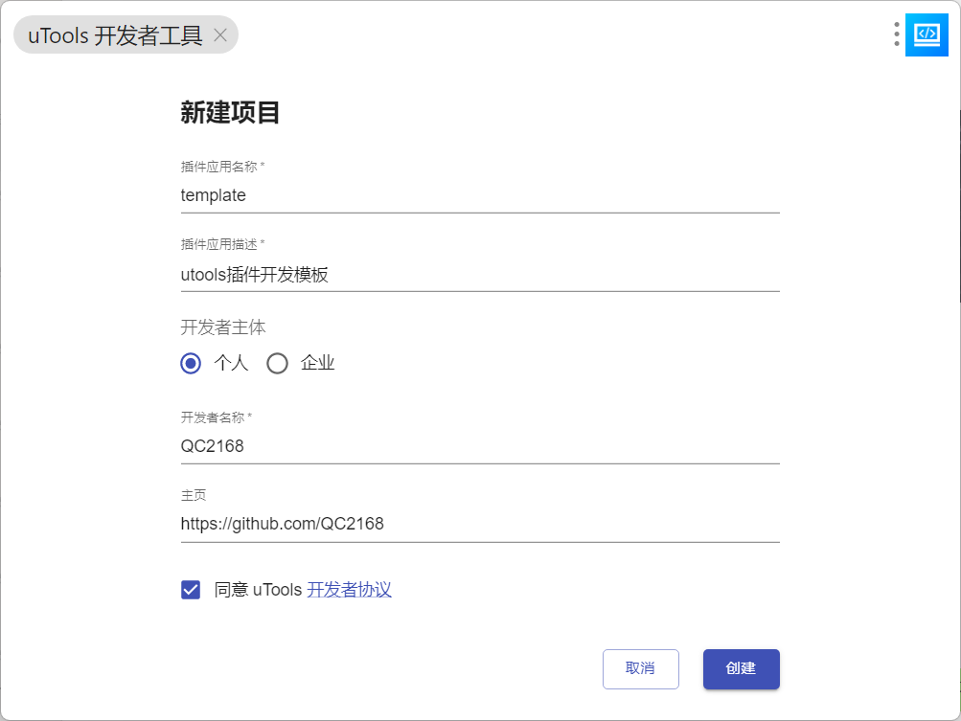Click the 主页 field label
Image resolution: width=961 pixels, height=721 pixels.
coord(194,495)
